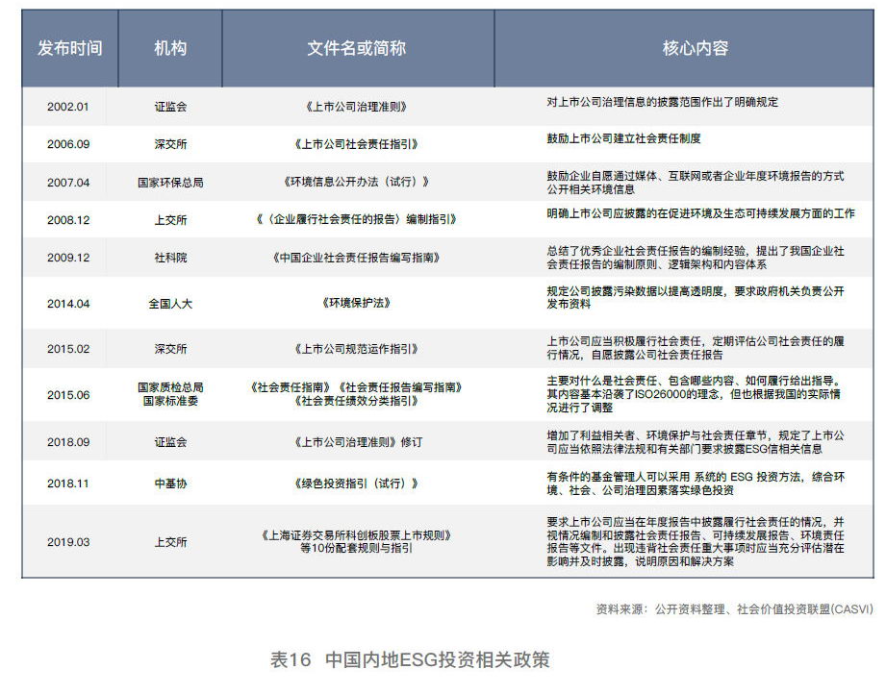Select the 证监会 cell in first row
The image size is (886, 694).
pos(167,107)
